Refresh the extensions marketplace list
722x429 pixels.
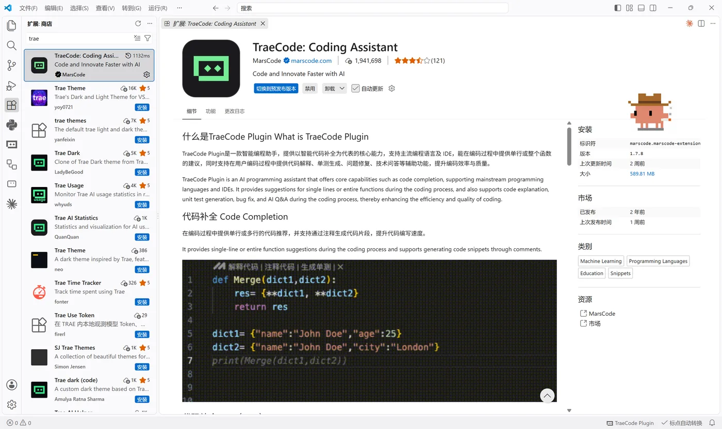[x=138, y=24]
